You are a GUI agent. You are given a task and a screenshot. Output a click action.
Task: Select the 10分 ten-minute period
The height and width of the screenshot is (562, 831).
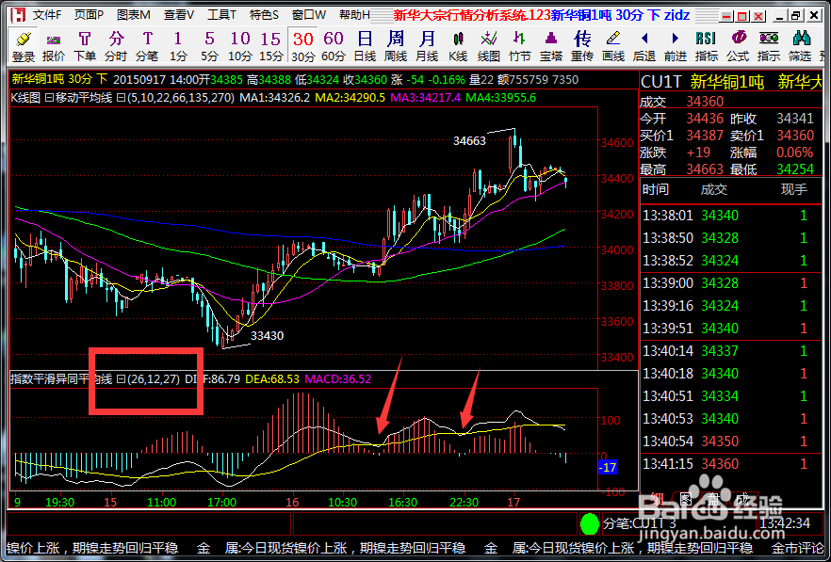click(x=240, y=46)
